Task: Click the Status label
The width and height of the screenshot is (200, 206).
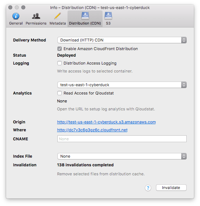Action: 19,55
